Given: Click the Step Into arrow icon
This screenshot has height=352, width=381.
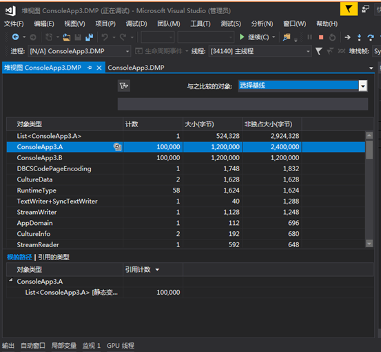Looking at the screenshot, I should tap(359, 37).
